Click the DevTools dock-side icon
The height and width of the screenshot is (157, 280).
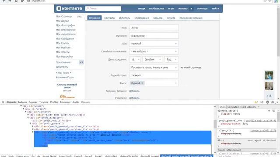[273, 102]
